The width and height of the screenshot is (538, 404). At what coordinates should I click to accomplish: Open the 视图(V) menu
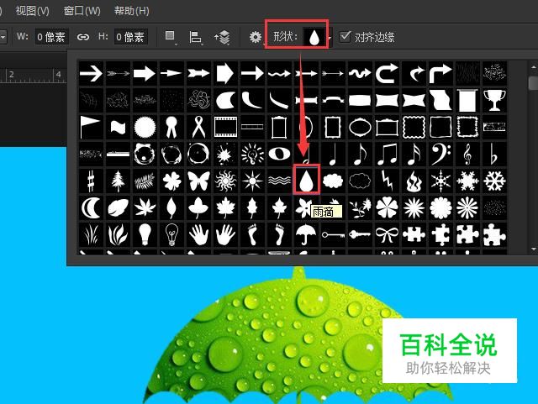pyautogui.click(x=32, y=11)
